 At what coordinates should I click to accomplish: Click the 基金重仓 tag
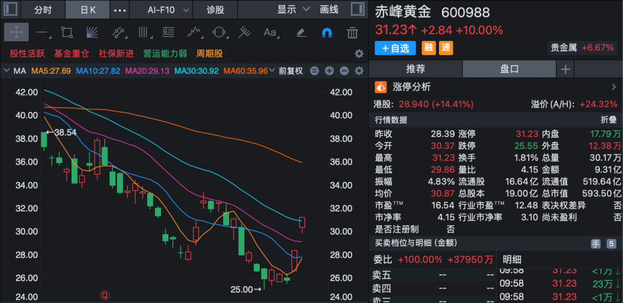(72, 54)
